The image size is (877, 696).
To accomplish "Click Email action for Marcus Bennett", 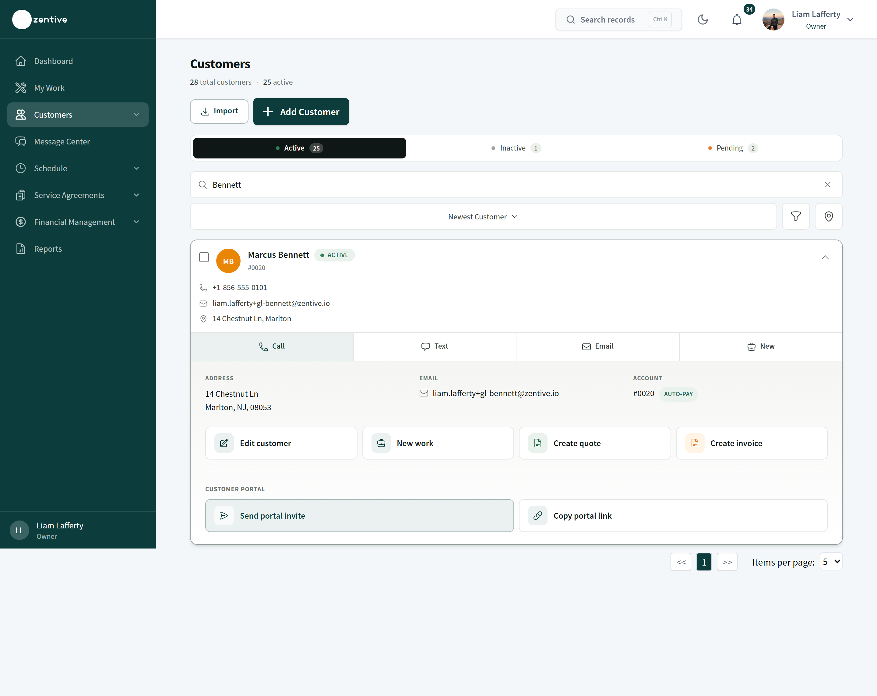I will 597,346.
